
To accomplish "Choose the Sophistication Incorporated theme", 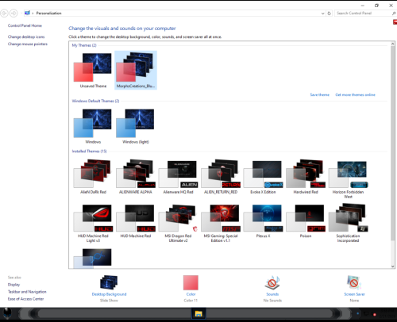I will pyautogui.click(x=348, y=223).
